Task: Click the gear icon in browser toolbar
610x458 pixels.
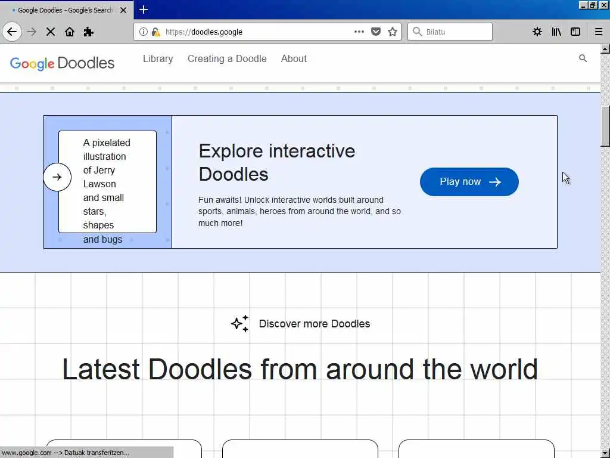Action: pos(537,32)
